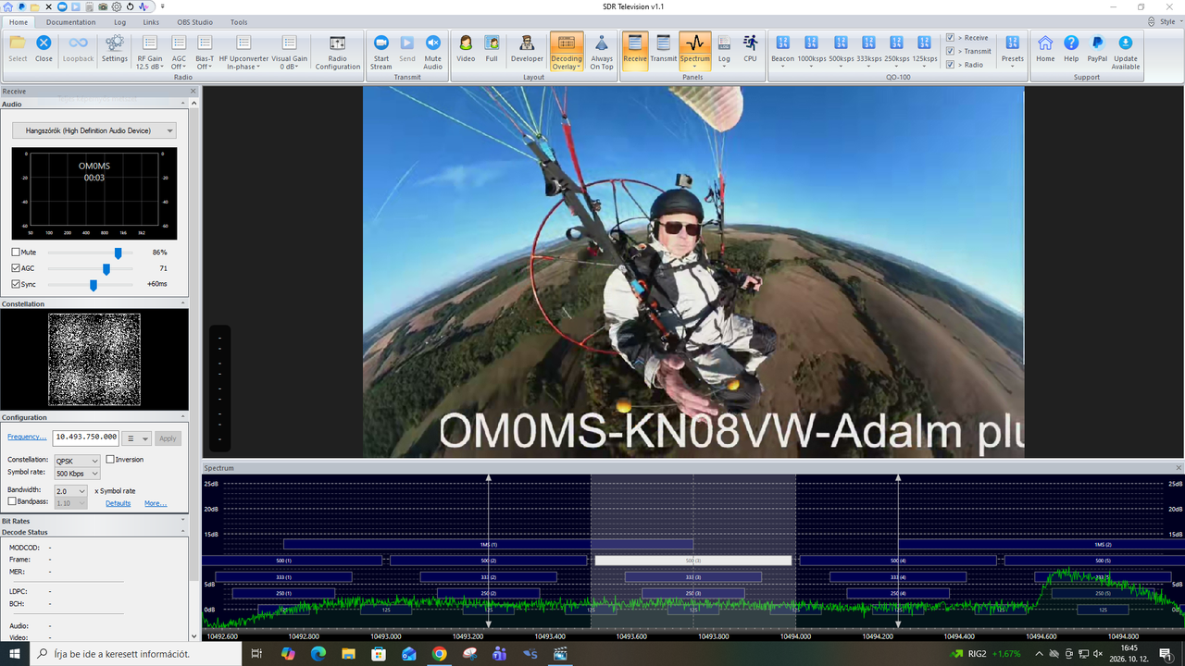
Task: Toggle the Inversion checkbox
Action: coord(110,460)
